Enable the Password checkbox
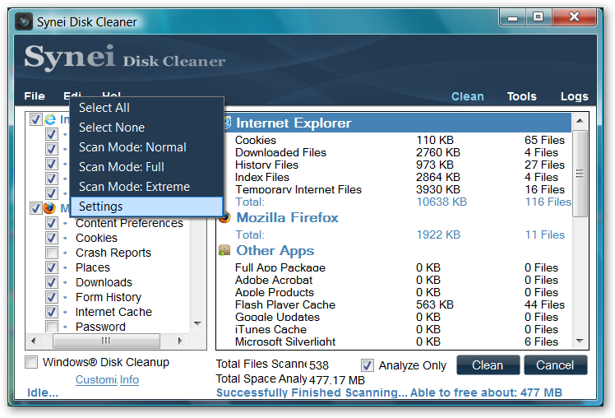This screenshot has height=418, width=615. click(51, 327)
